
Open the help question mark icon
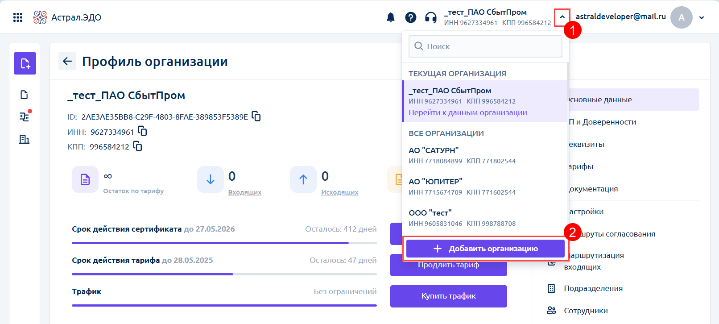411,17
